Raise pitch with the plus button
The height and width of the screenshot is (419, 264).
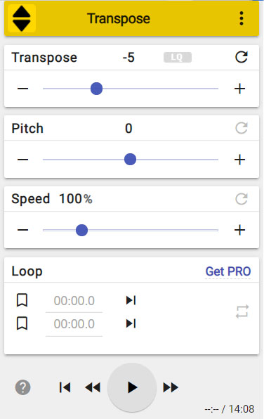coord(239,160)
